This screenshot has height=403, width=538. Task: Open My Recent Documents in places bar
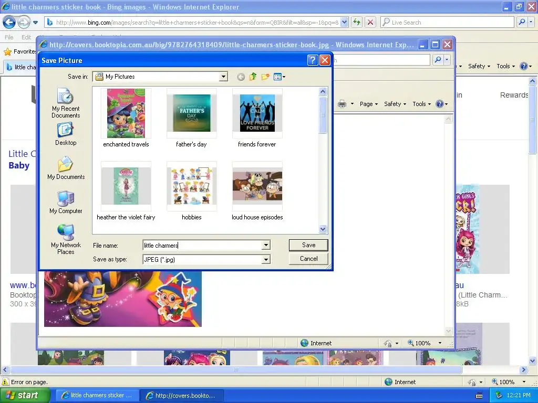(x=66, y=103)
